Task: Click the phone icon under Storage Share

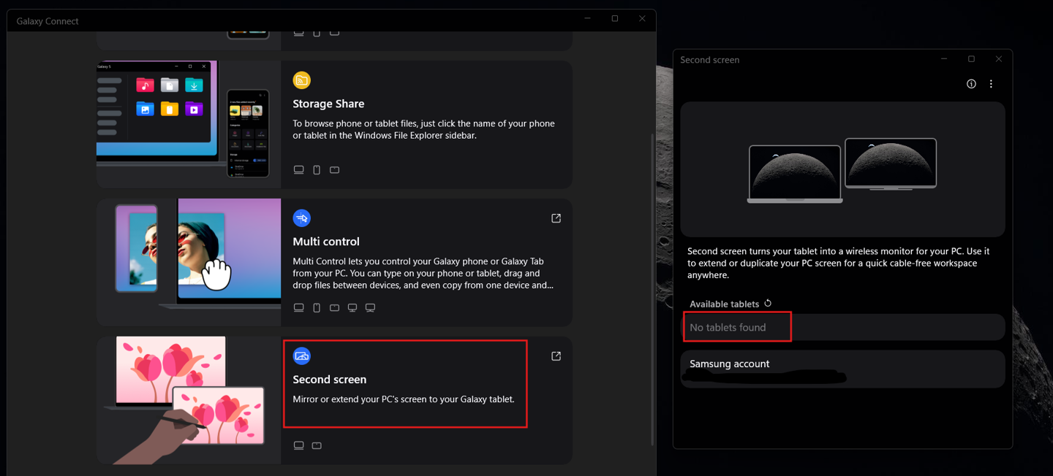Action: (316, 169)
